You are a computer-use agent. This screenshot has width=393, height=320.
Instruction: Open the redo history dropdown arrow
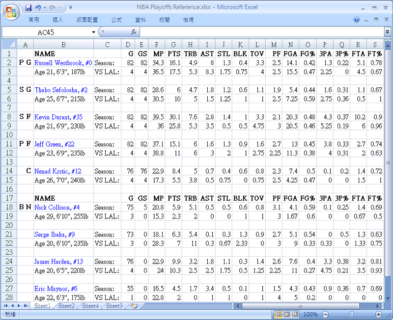pyautogui.click(x=59, y=8)
